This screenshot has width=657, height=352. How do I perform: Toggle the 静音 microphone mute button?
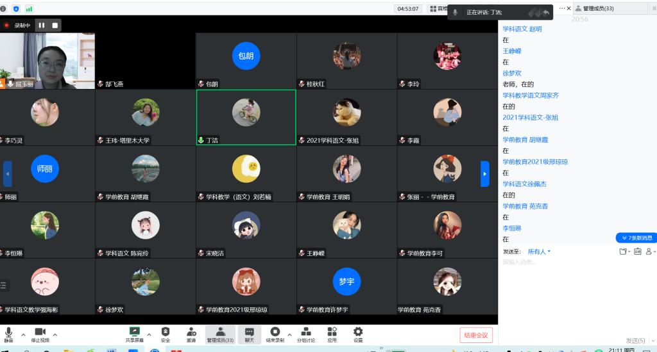click(9, 332)
